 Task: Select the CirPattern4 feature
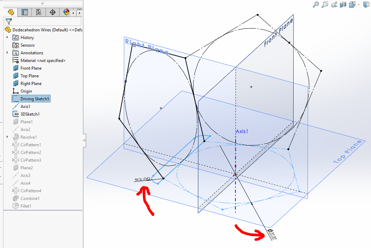(31, 191)
